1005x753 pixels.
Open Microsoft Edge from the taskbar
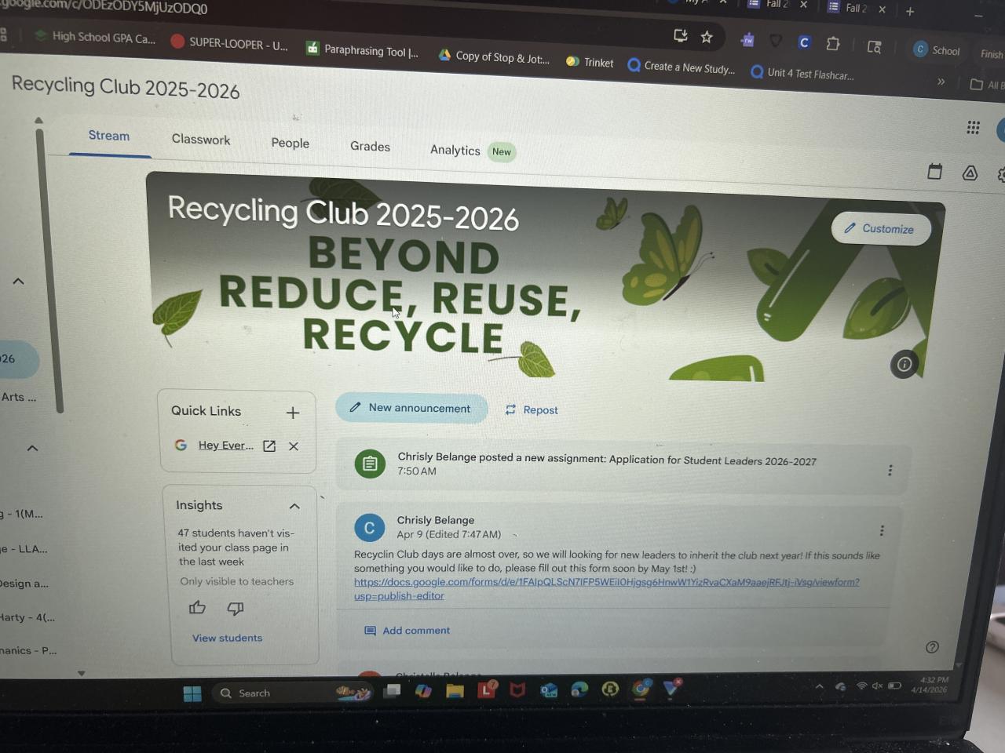point(579,689)
